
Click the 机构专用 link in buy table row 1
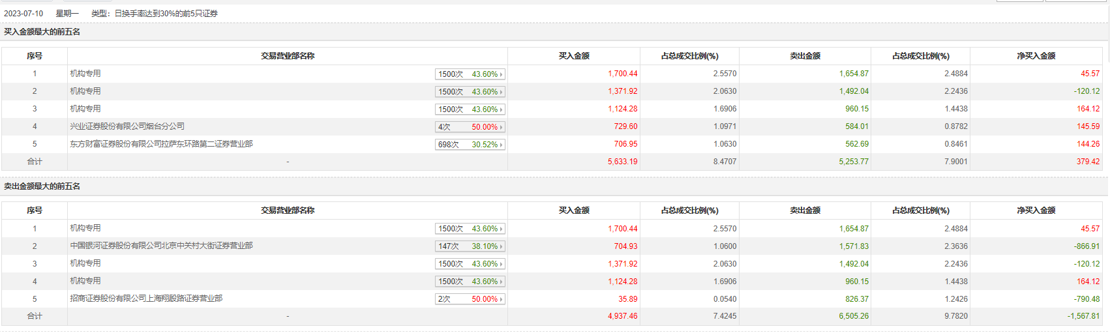pyautogui.click(x=85, y=74)
